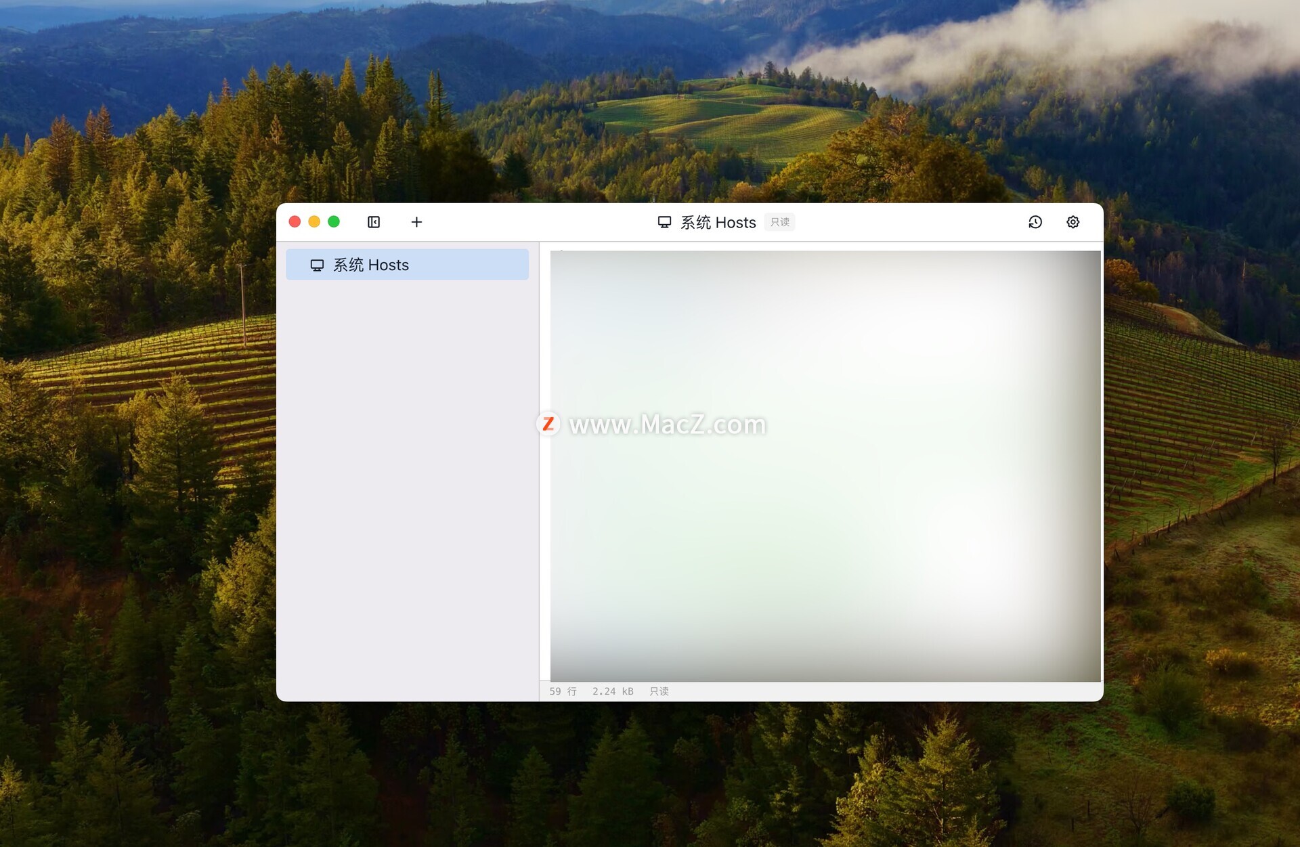The width and height of the screenshot is (1300, 847).
Task: Click the 只读 badge next to the title
Action: point(780,222)
